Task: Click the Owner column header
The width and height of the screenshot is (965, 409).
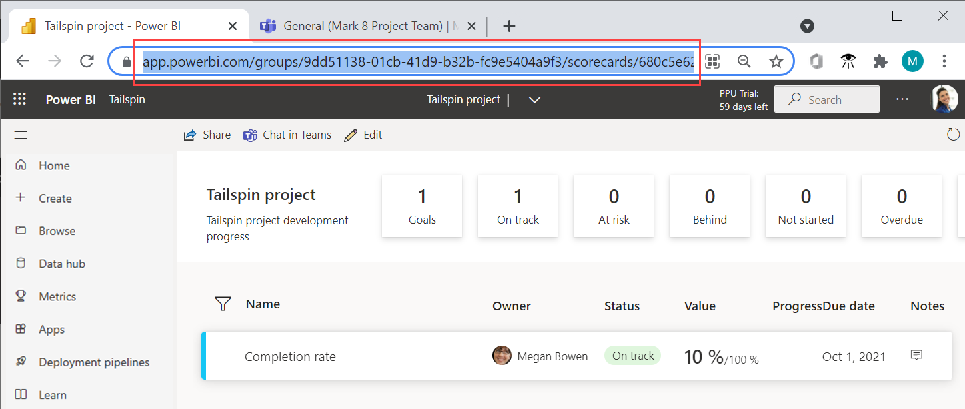Action: [512, 306]
